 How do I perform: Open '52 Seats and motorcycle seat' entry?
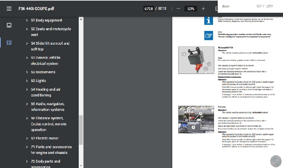click(51, 32)
